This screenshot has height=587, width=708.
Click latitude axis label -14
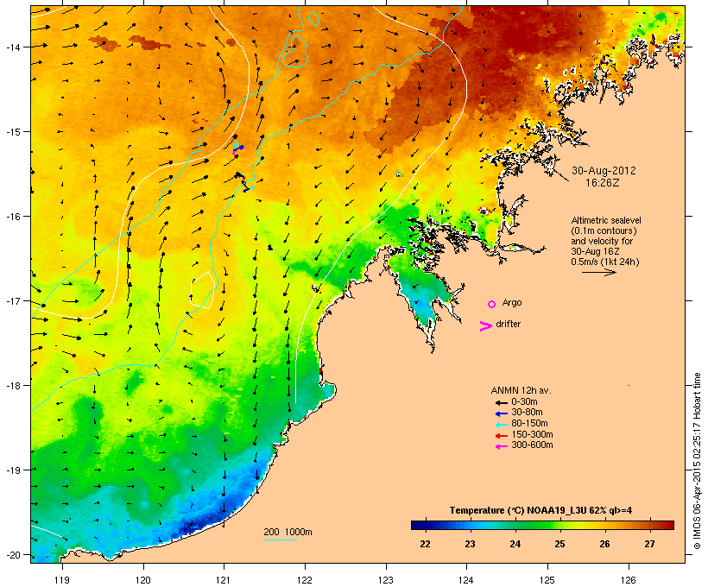(x=13, y=47)
